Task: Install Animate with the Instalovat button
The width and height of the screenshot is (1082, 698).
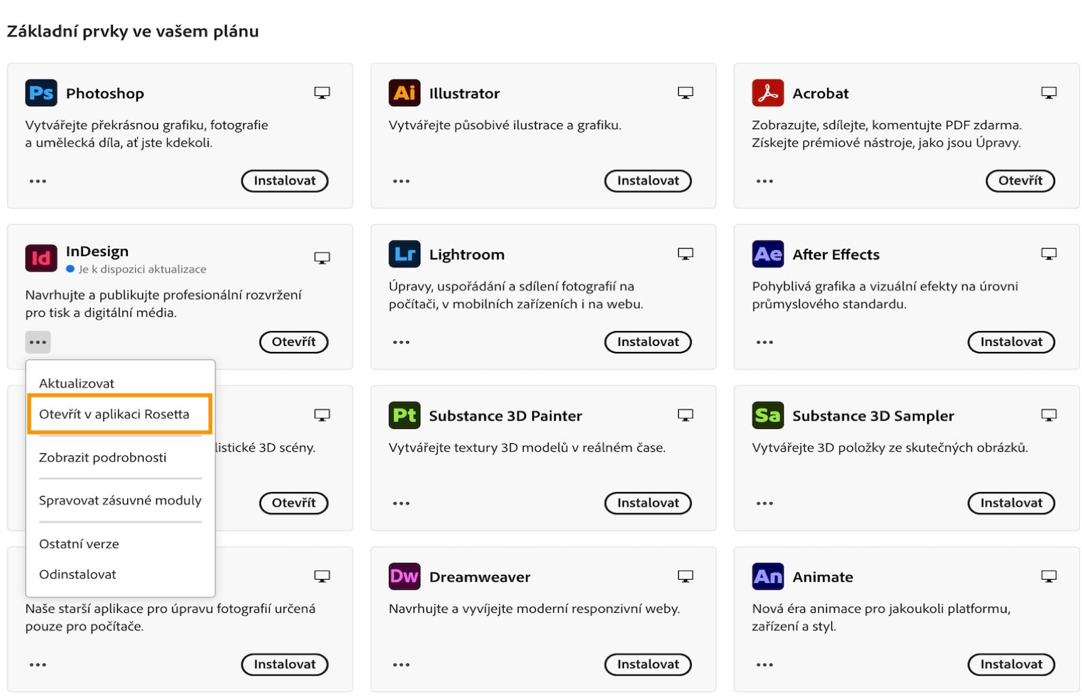Action: tap(1012, 664)
